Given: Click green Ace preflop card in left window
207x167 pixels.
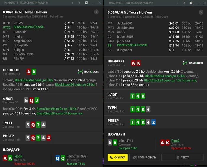Looking at the screenshot, I should 34,72.
